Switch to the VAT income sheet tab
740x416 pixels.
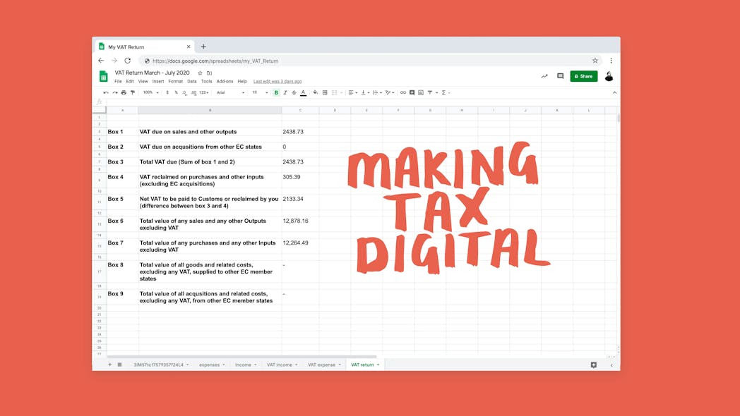coord(282,365)
